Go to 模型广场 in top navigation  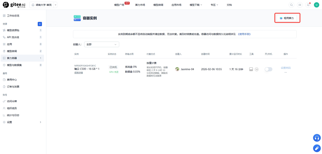[x=119, y=5]
